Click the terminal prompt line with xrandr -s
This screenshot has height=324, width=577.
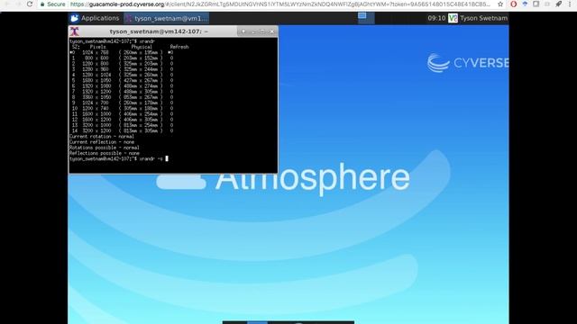point(119,158)
